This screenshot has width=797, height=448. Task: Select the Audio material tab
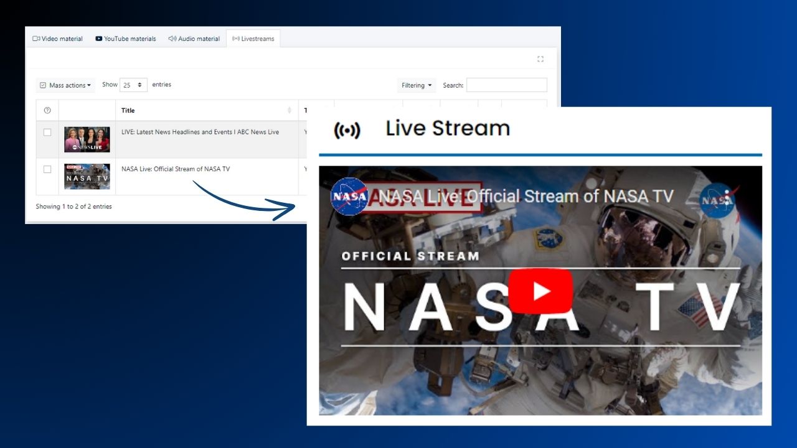click(x=194, y=39)
